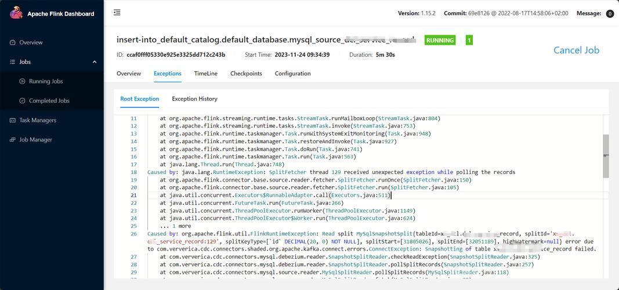This screenshot has height=290, width=619.
Task: Click line 21 Executors$RunnableAdapter.call text
Action: 276,195
